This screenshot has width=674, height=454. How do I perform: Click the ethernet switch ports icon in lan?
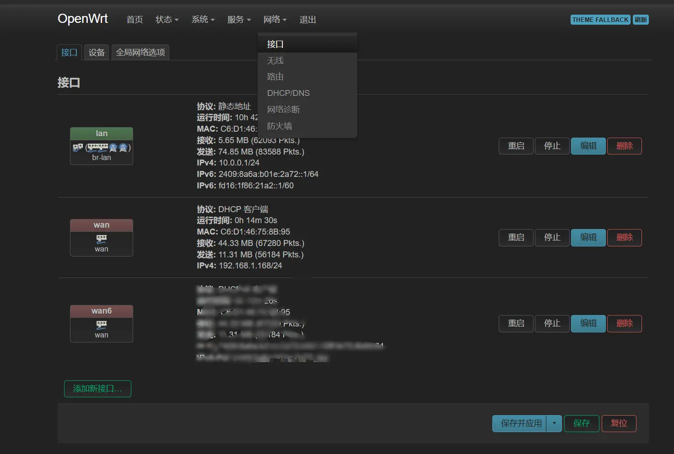97,147
